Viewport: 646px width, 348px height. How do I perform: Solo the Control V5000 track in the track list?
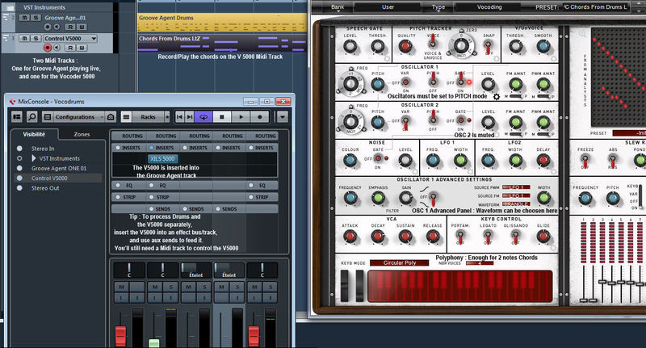click(36, 38)
